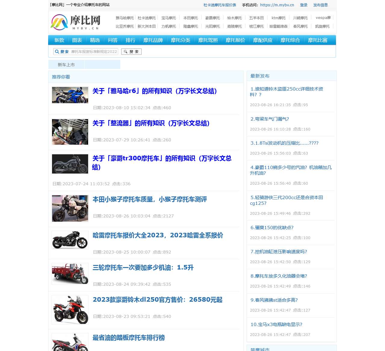Click the 摩比网 site logo
The image size is (385, 351).
pos(75,22)
